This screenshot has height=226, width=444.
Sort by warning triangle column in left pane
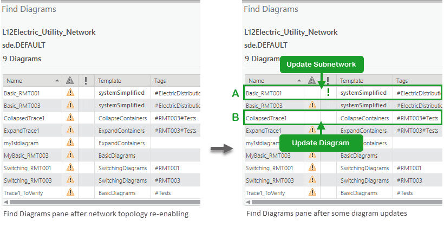pos(70,81)
